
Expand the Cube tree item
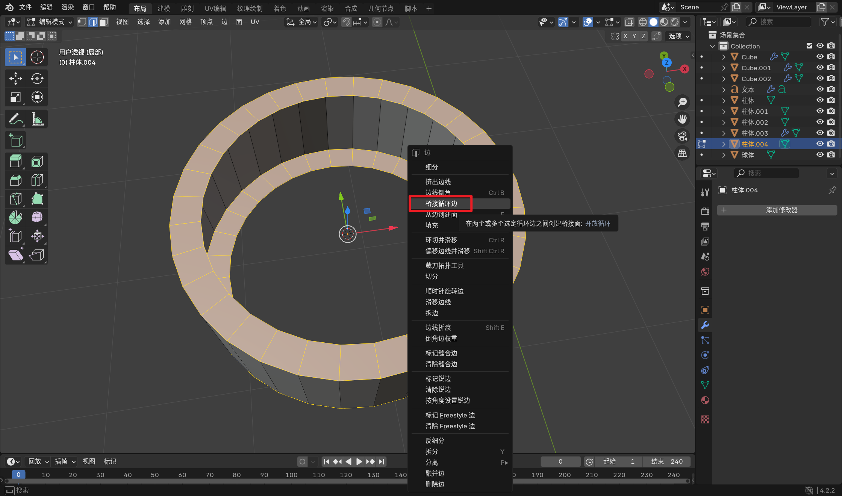pos(724,57)
